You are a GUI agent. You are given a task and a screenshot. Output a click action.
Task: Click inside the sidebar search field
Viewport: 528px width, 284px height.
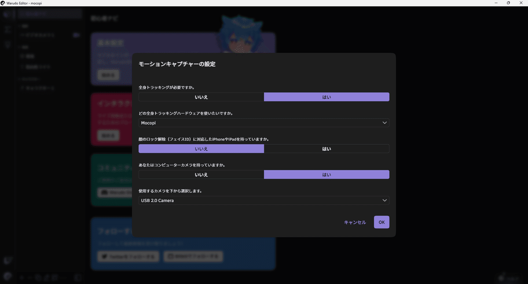49,14
